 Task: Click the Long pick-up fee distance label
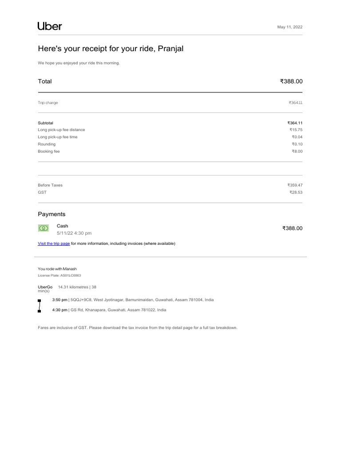pos(61,130)
